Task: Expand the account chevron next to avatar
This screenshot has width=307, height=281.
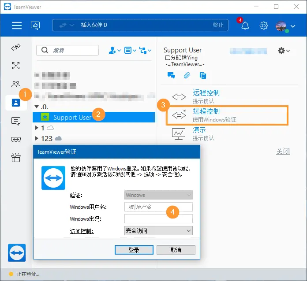Action: tap(293, 26)
